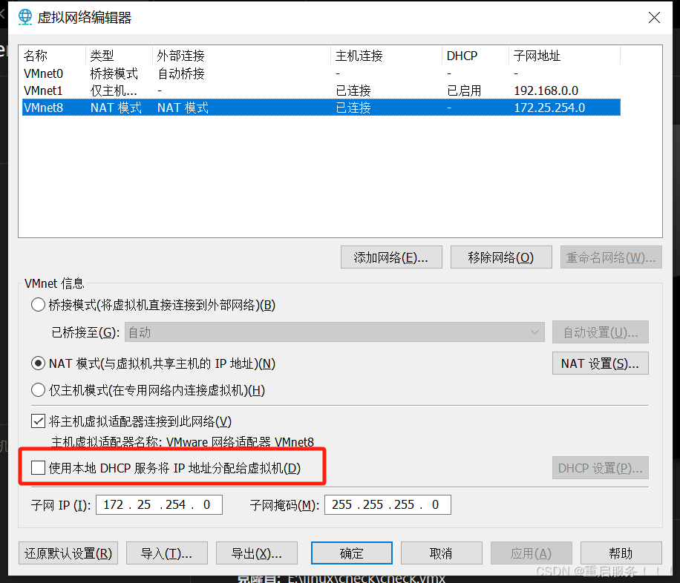Viewport: 680px width, 583px height.
Task: Click 移除网络(O) button
Action: point(501,257)
